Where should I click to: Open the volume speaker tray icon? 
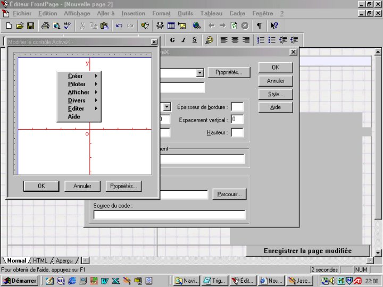[332, 281]
